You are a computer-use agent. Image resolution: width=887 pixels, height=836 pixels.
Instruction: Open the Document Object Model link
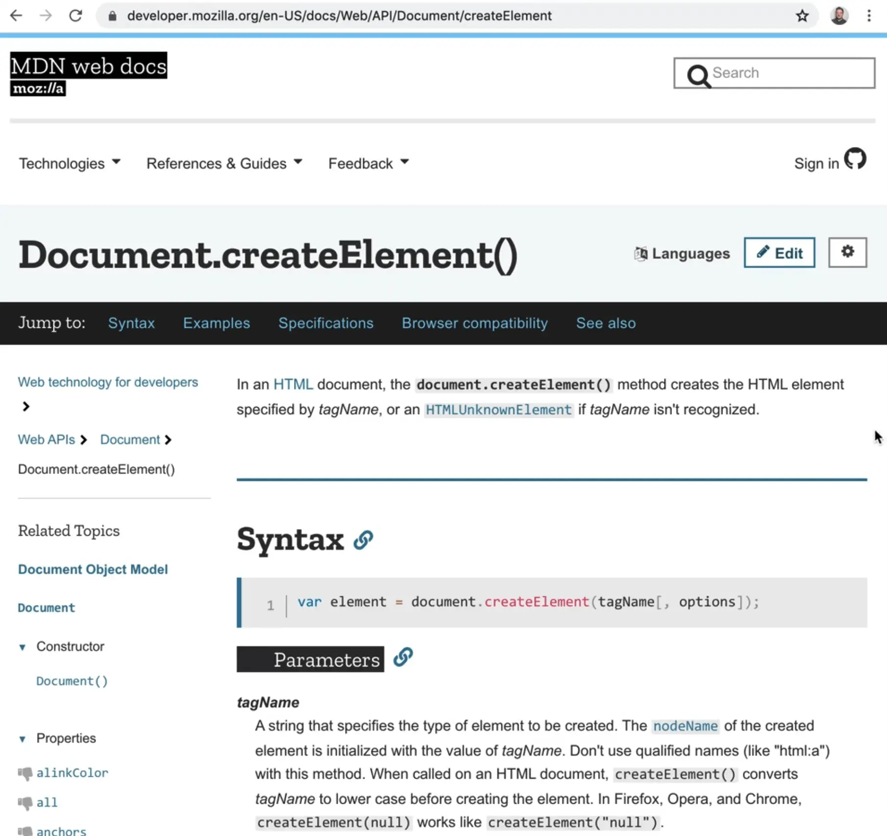pyautogui.click(x=93, y=569)
